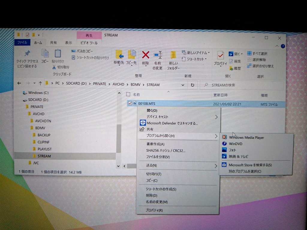Viewport: 307px width, 230px height.
Task: Open the address bar history dropdown
Action: click(x=183, y=85)
